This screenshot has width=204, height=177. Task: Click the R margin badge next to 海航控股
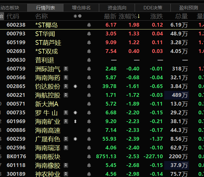pyautogui.click(x=66, y=95)
